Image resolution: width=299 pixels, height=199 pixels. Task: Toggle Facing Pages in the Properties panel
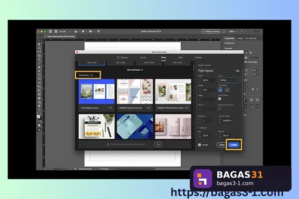[x=246, y=62]
